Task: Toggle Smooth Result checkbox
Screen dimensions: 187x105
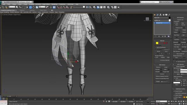Action: pyautogui.click(x=174, y=91)
